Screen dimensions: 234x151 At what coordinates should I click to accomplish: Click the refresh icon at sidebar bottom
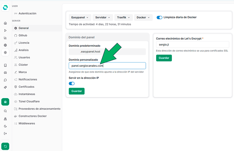point(5,146)
